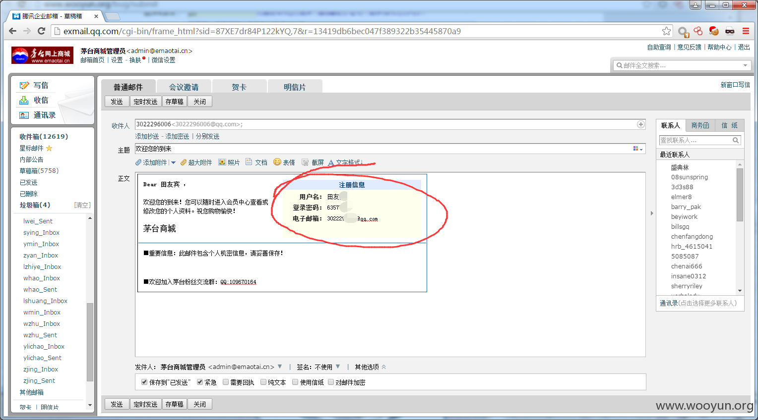Click the contact search magnifier icon
Screen dimensions: 758x420
click(736, 140)
